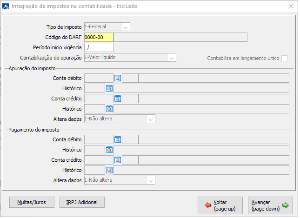Screen dimensions: 300x218
Task: Open lookup for Apuração débito Histórico
Action: pos(109,88)
